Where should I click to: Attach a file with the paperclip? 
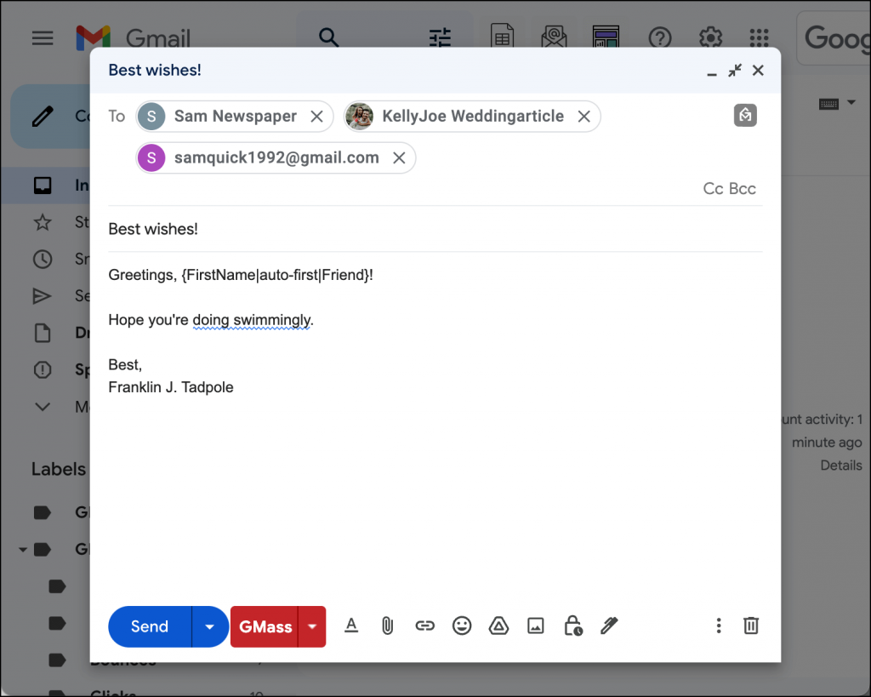coord(388,626)
